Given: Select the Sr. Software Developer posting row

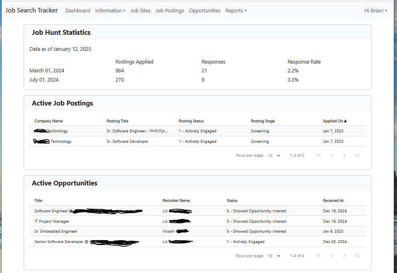Looking at the screenshot, I should tap(128, 141).
